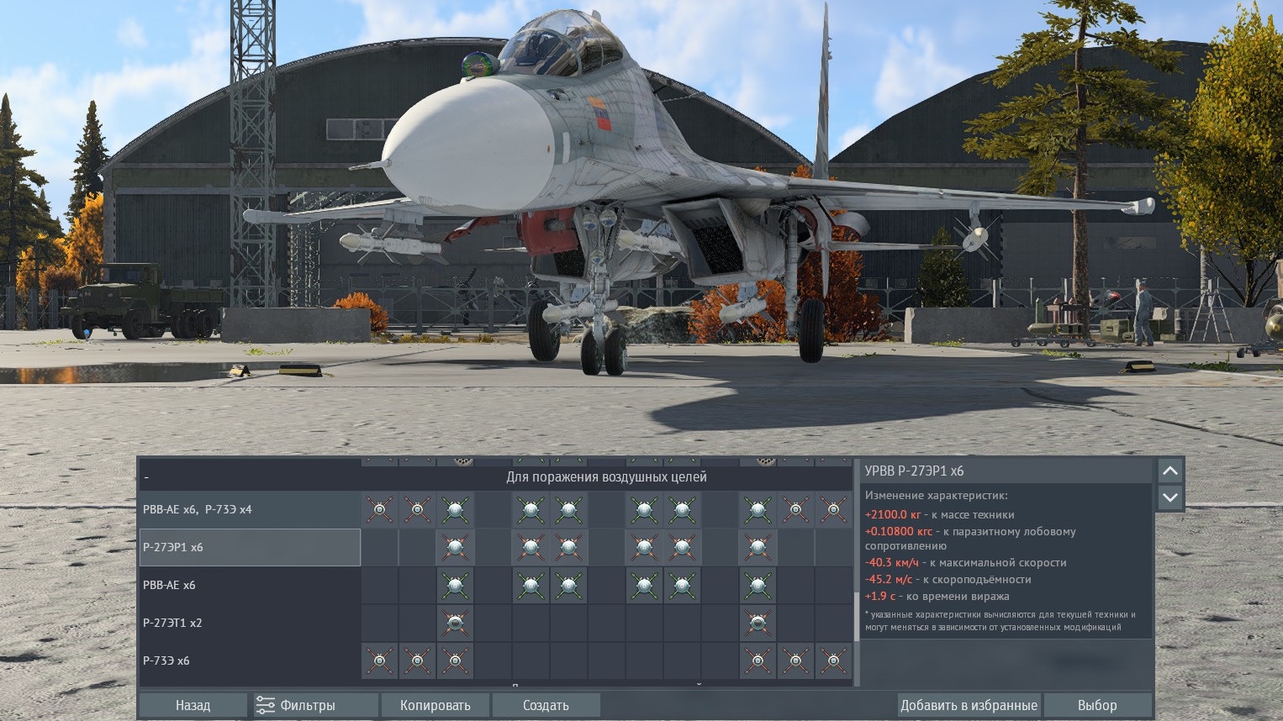Image resolution: width=1283 pixels, height=721 pixels.
Task: Click second missile icon in РВВ-АЕ x6, Р-73Э x4 row
Action: [x=417, y=509]
